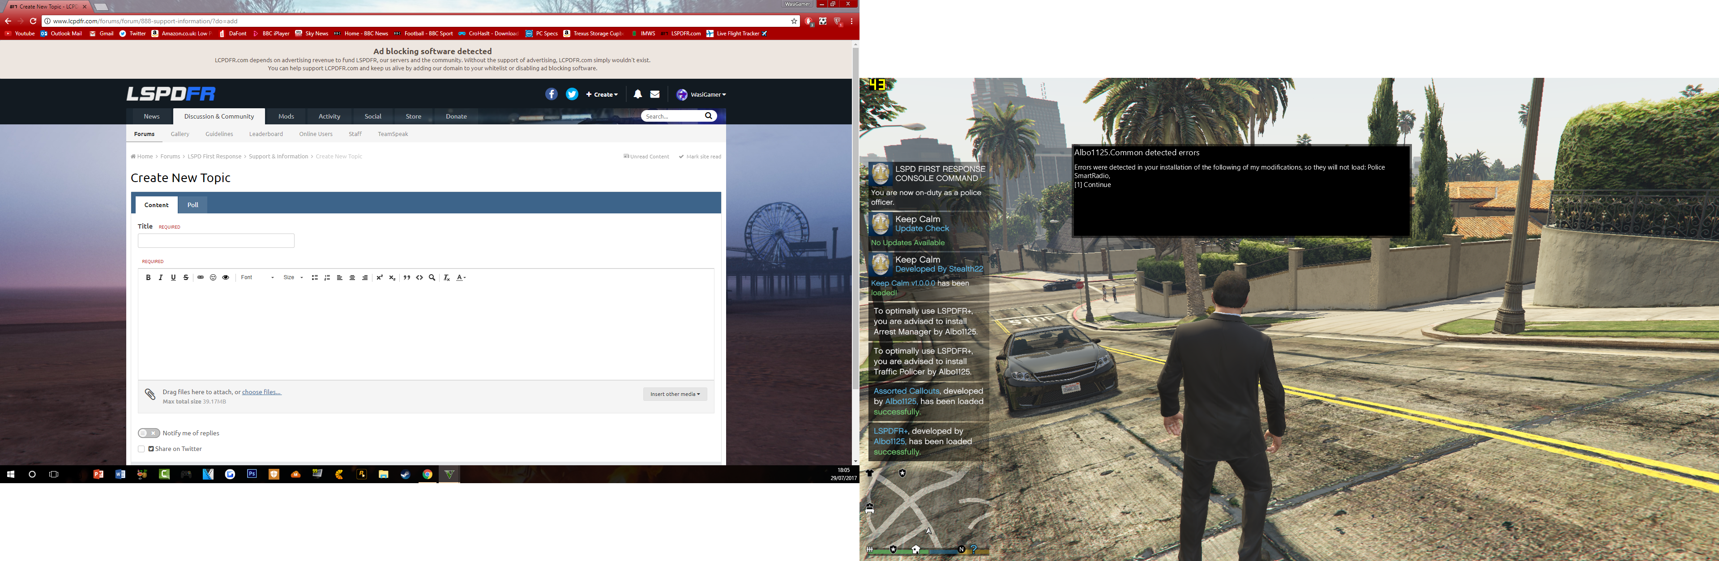The width and height of the screenshot is (1719, 561).
Task: Click the choose files link
Action: pos(261,392)
